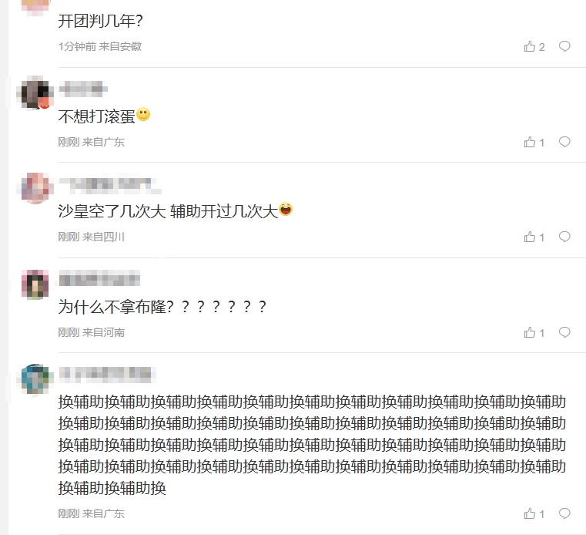Open username above 为什么不拿布隆 comment
The image size is (586, 535).
pyautogui.click(x=99, y=280)
